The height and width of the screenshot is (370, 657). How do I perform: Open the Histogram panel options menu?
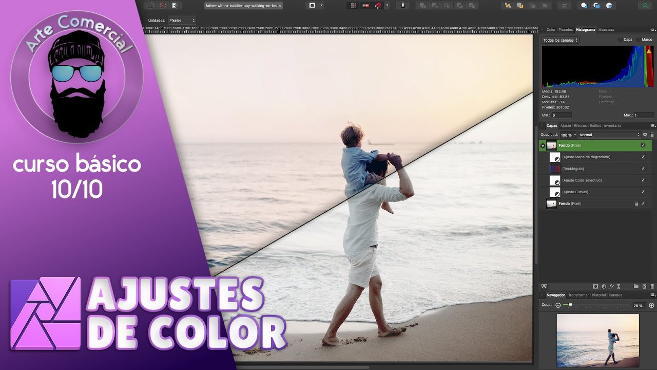tap(653, 29)
